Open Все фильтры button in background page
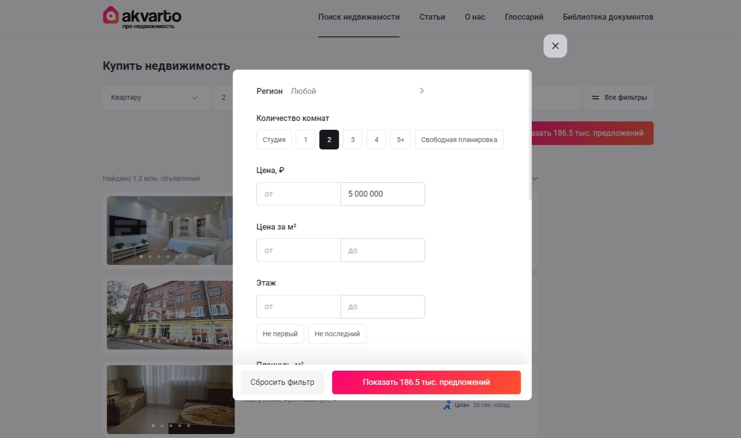Image resolution: width=741 pixels, height=438 pixels. (619, 98)
